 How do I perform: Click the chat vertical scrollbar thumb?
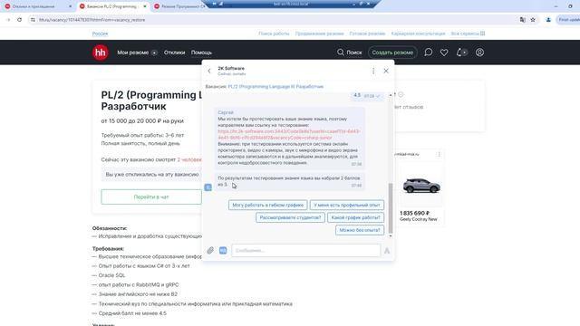click(x=391, y=207)
